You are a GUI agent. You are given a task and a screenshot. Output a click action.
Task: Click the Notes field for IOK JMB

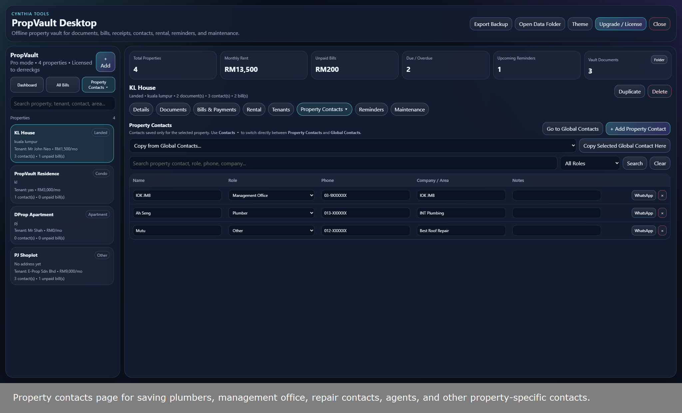click(556, 196)
